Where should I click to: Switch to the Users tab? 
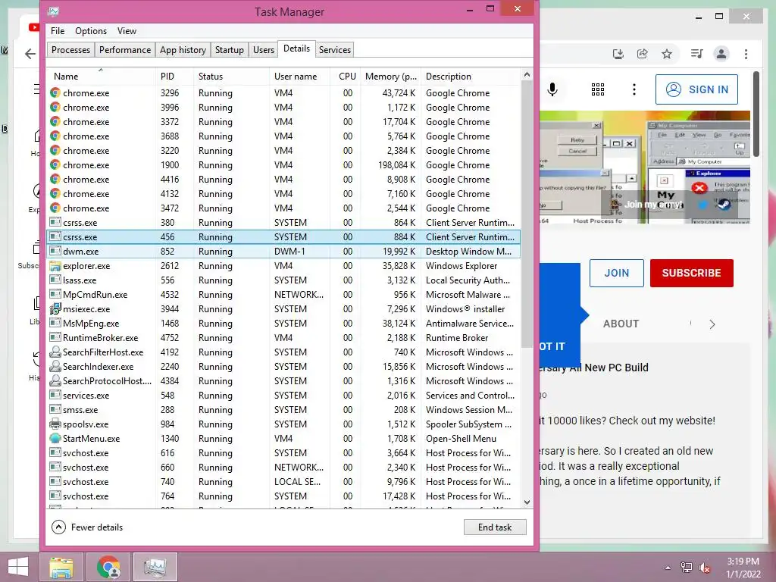point(263,50)
